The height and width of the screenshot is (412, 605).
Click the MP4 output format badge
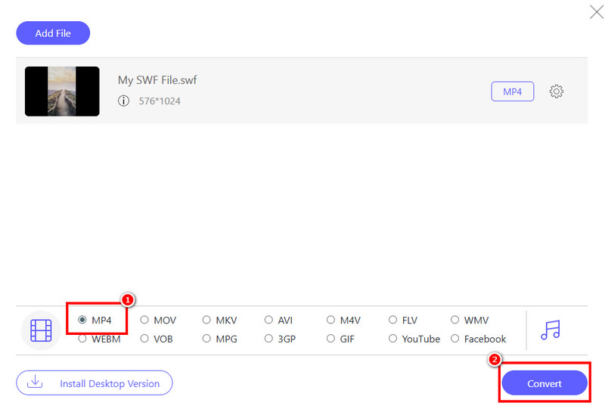click(512, 91)
